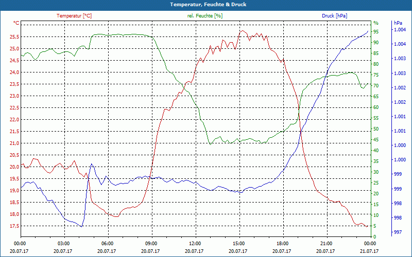Viewport: 412px width, 257px height.
Task: Click the '12:00' time axis label
Action: point(195,244)
